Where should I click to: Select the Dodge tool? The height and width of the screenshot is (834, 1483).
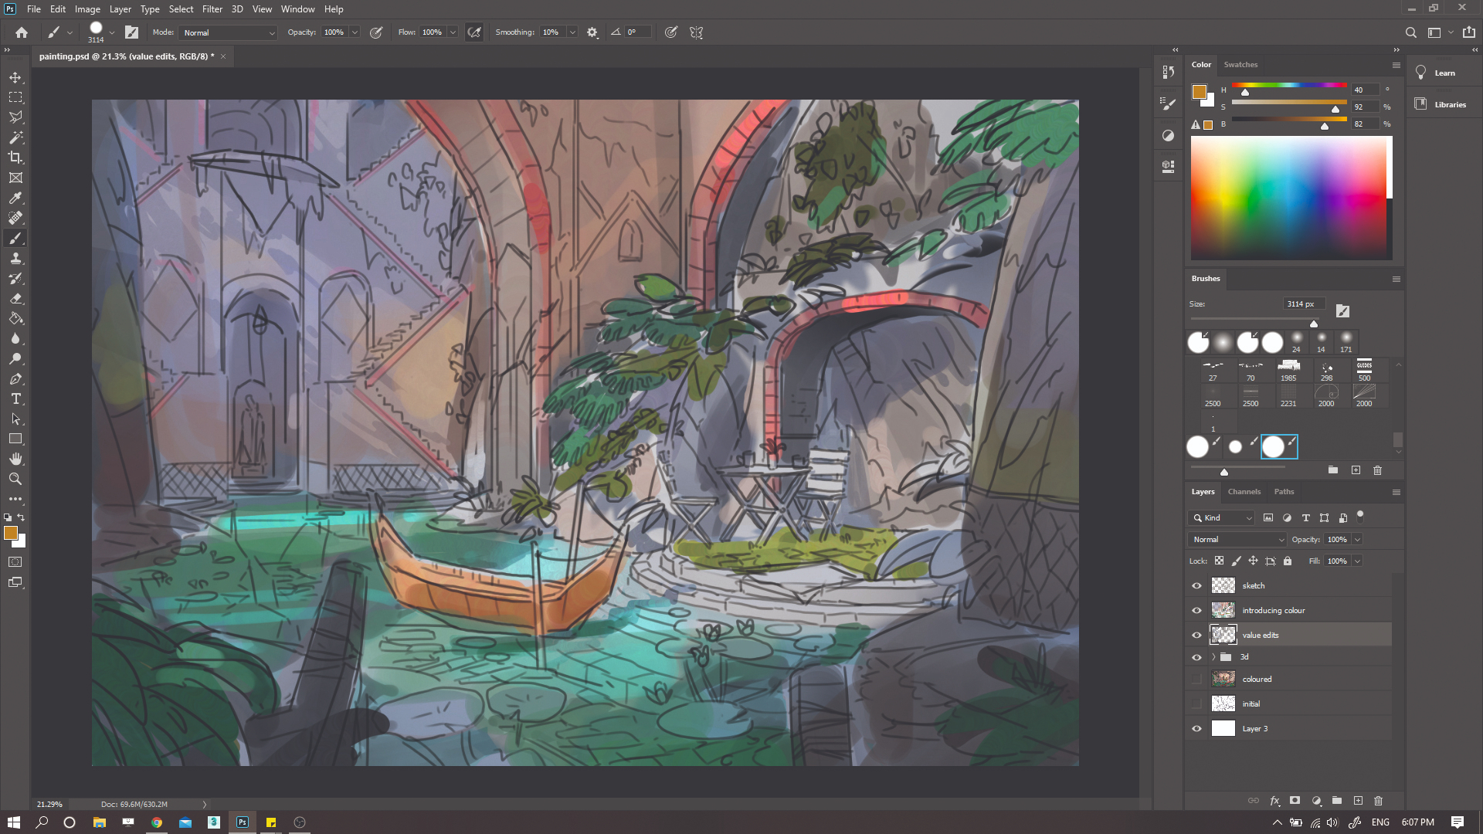pyautogui.click(x=15, y=358)
